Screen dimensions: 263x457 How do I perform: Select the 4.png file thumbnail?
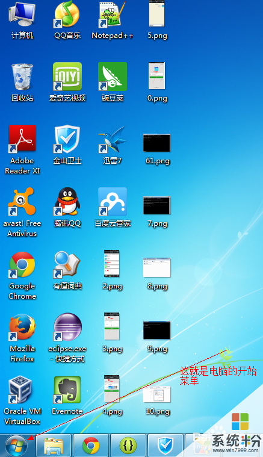pos(112,389)
